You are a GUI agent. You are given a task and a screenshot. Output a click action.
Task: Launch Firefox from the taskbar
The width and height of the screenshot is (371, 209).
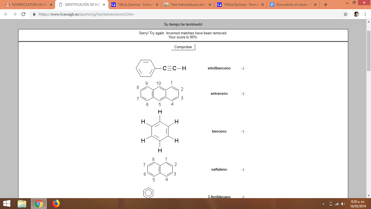point(56,204)
